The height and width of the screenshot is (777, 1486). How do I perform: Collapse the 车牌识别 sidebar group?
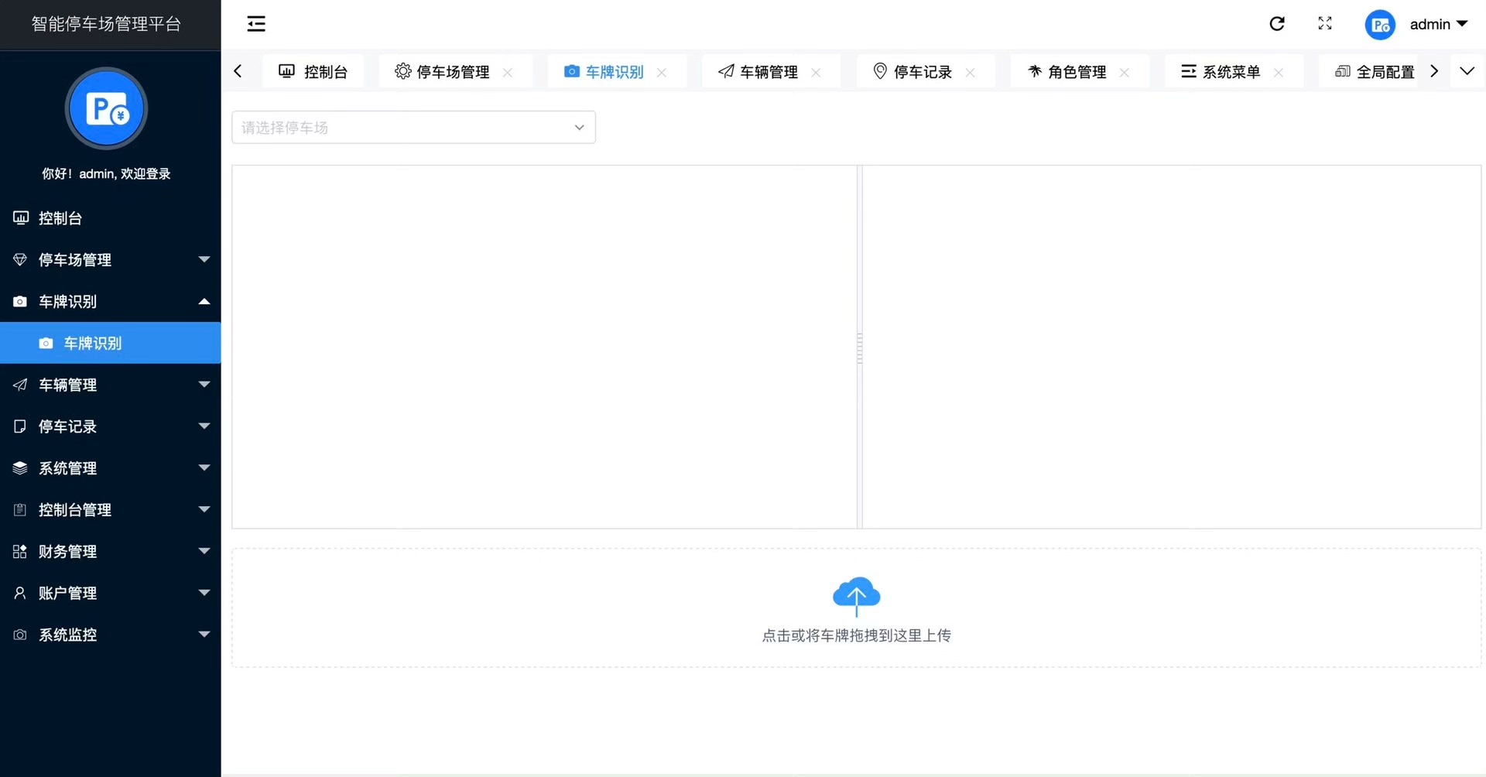click(x=110, y=302)
